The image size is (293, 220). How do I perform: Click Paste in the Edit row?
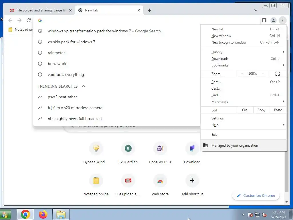tap(278, 110)
